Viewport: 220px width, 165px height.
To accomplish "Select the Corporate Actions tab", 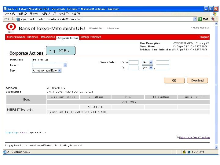I will coord(68,38).
